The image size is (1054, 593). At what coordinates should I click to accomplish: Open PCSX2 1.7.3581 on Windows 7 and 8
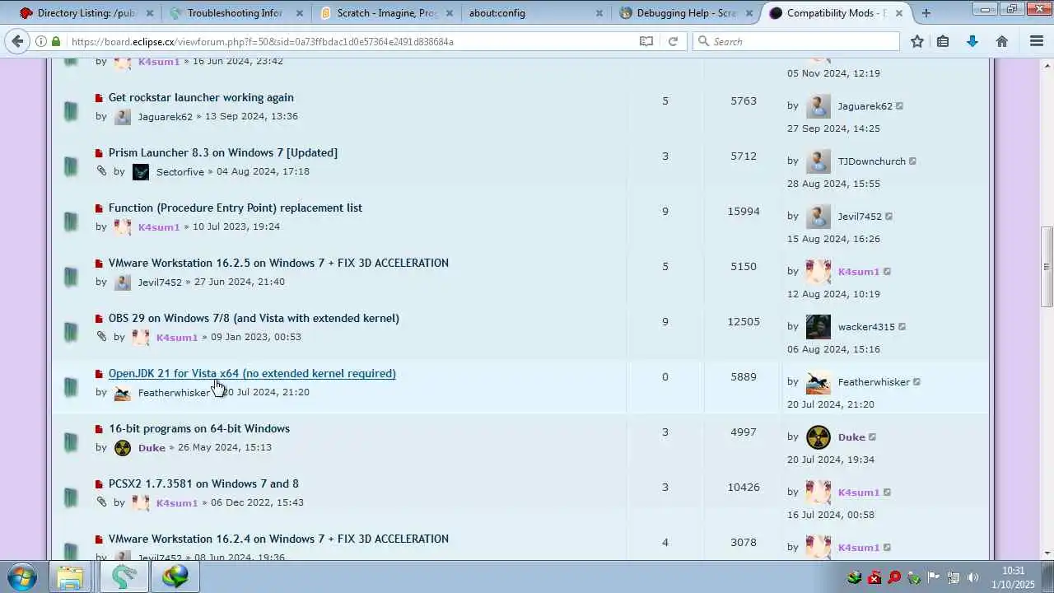coord(203,483)
